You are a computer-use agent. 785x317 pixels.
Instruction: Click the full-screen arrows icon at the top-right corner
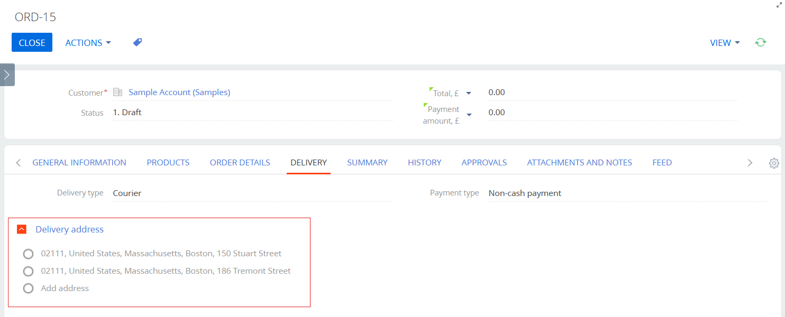(779, 5)
